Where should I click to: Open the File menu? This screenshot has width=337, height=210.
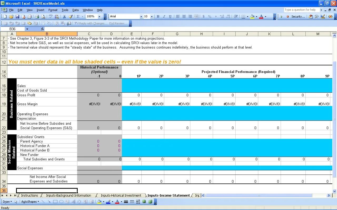point(11,10)
